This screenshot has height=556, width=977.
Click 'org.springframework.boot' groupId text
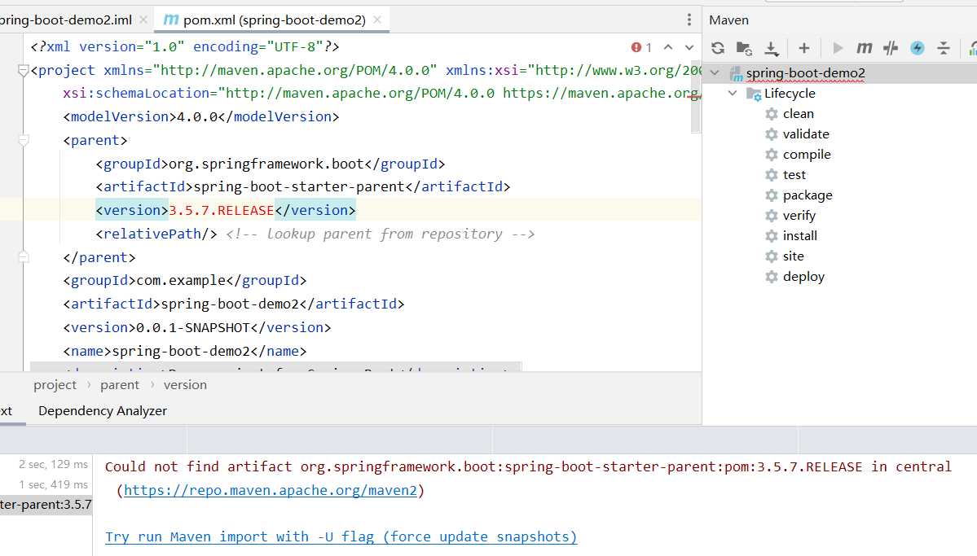pyautogui.click(x=266, y=164)
